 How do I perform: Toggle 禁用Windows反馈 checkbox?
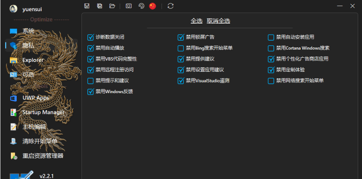tap(90, 91)
